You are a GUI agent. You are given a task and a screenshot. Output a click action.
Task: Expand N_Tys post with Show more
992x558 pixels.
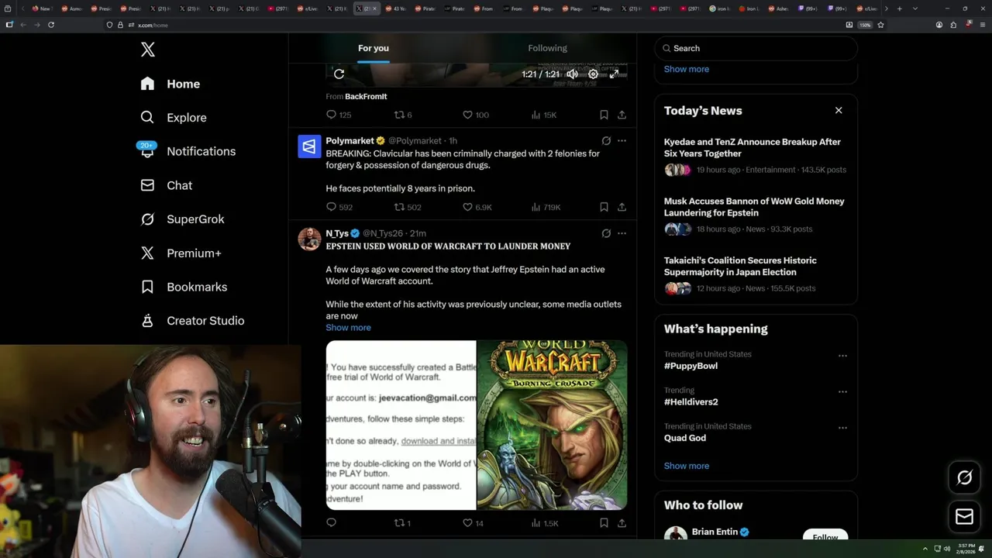pos(348,327)
